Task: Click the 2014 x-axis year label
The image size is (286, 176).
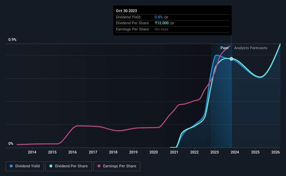Action: point(32,152)
